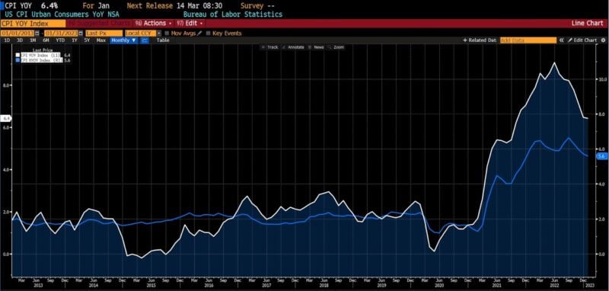
Task: Click the pencil icon next to Mov Avgs
Action: (x=199, y=34)
